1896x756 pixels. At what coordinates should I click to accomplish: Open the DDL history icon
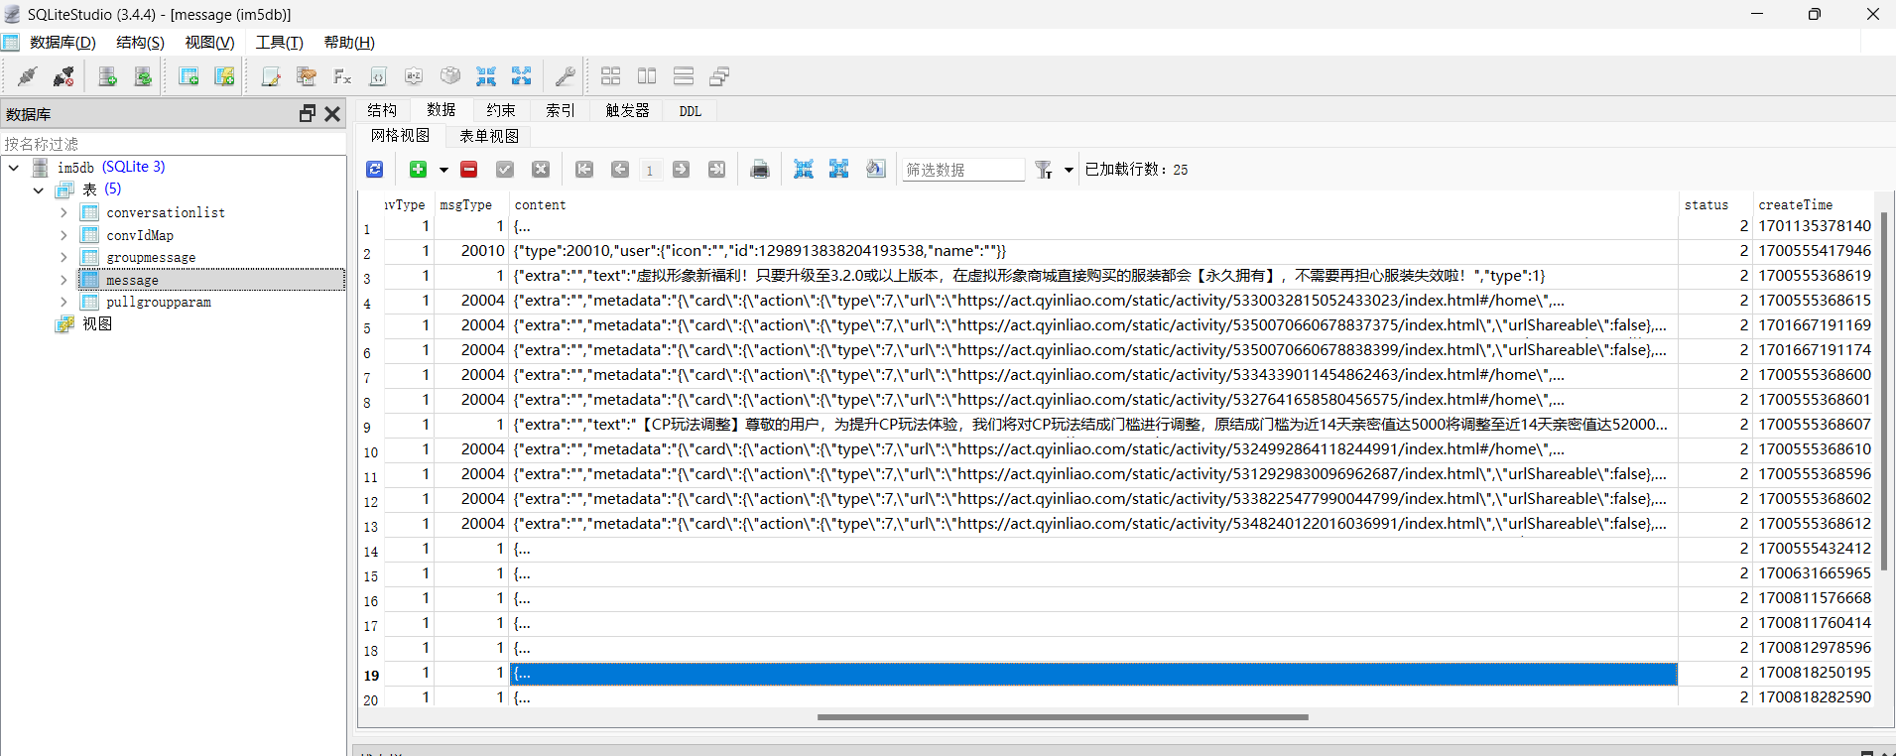pyautogui.click(x=307, y=76)
